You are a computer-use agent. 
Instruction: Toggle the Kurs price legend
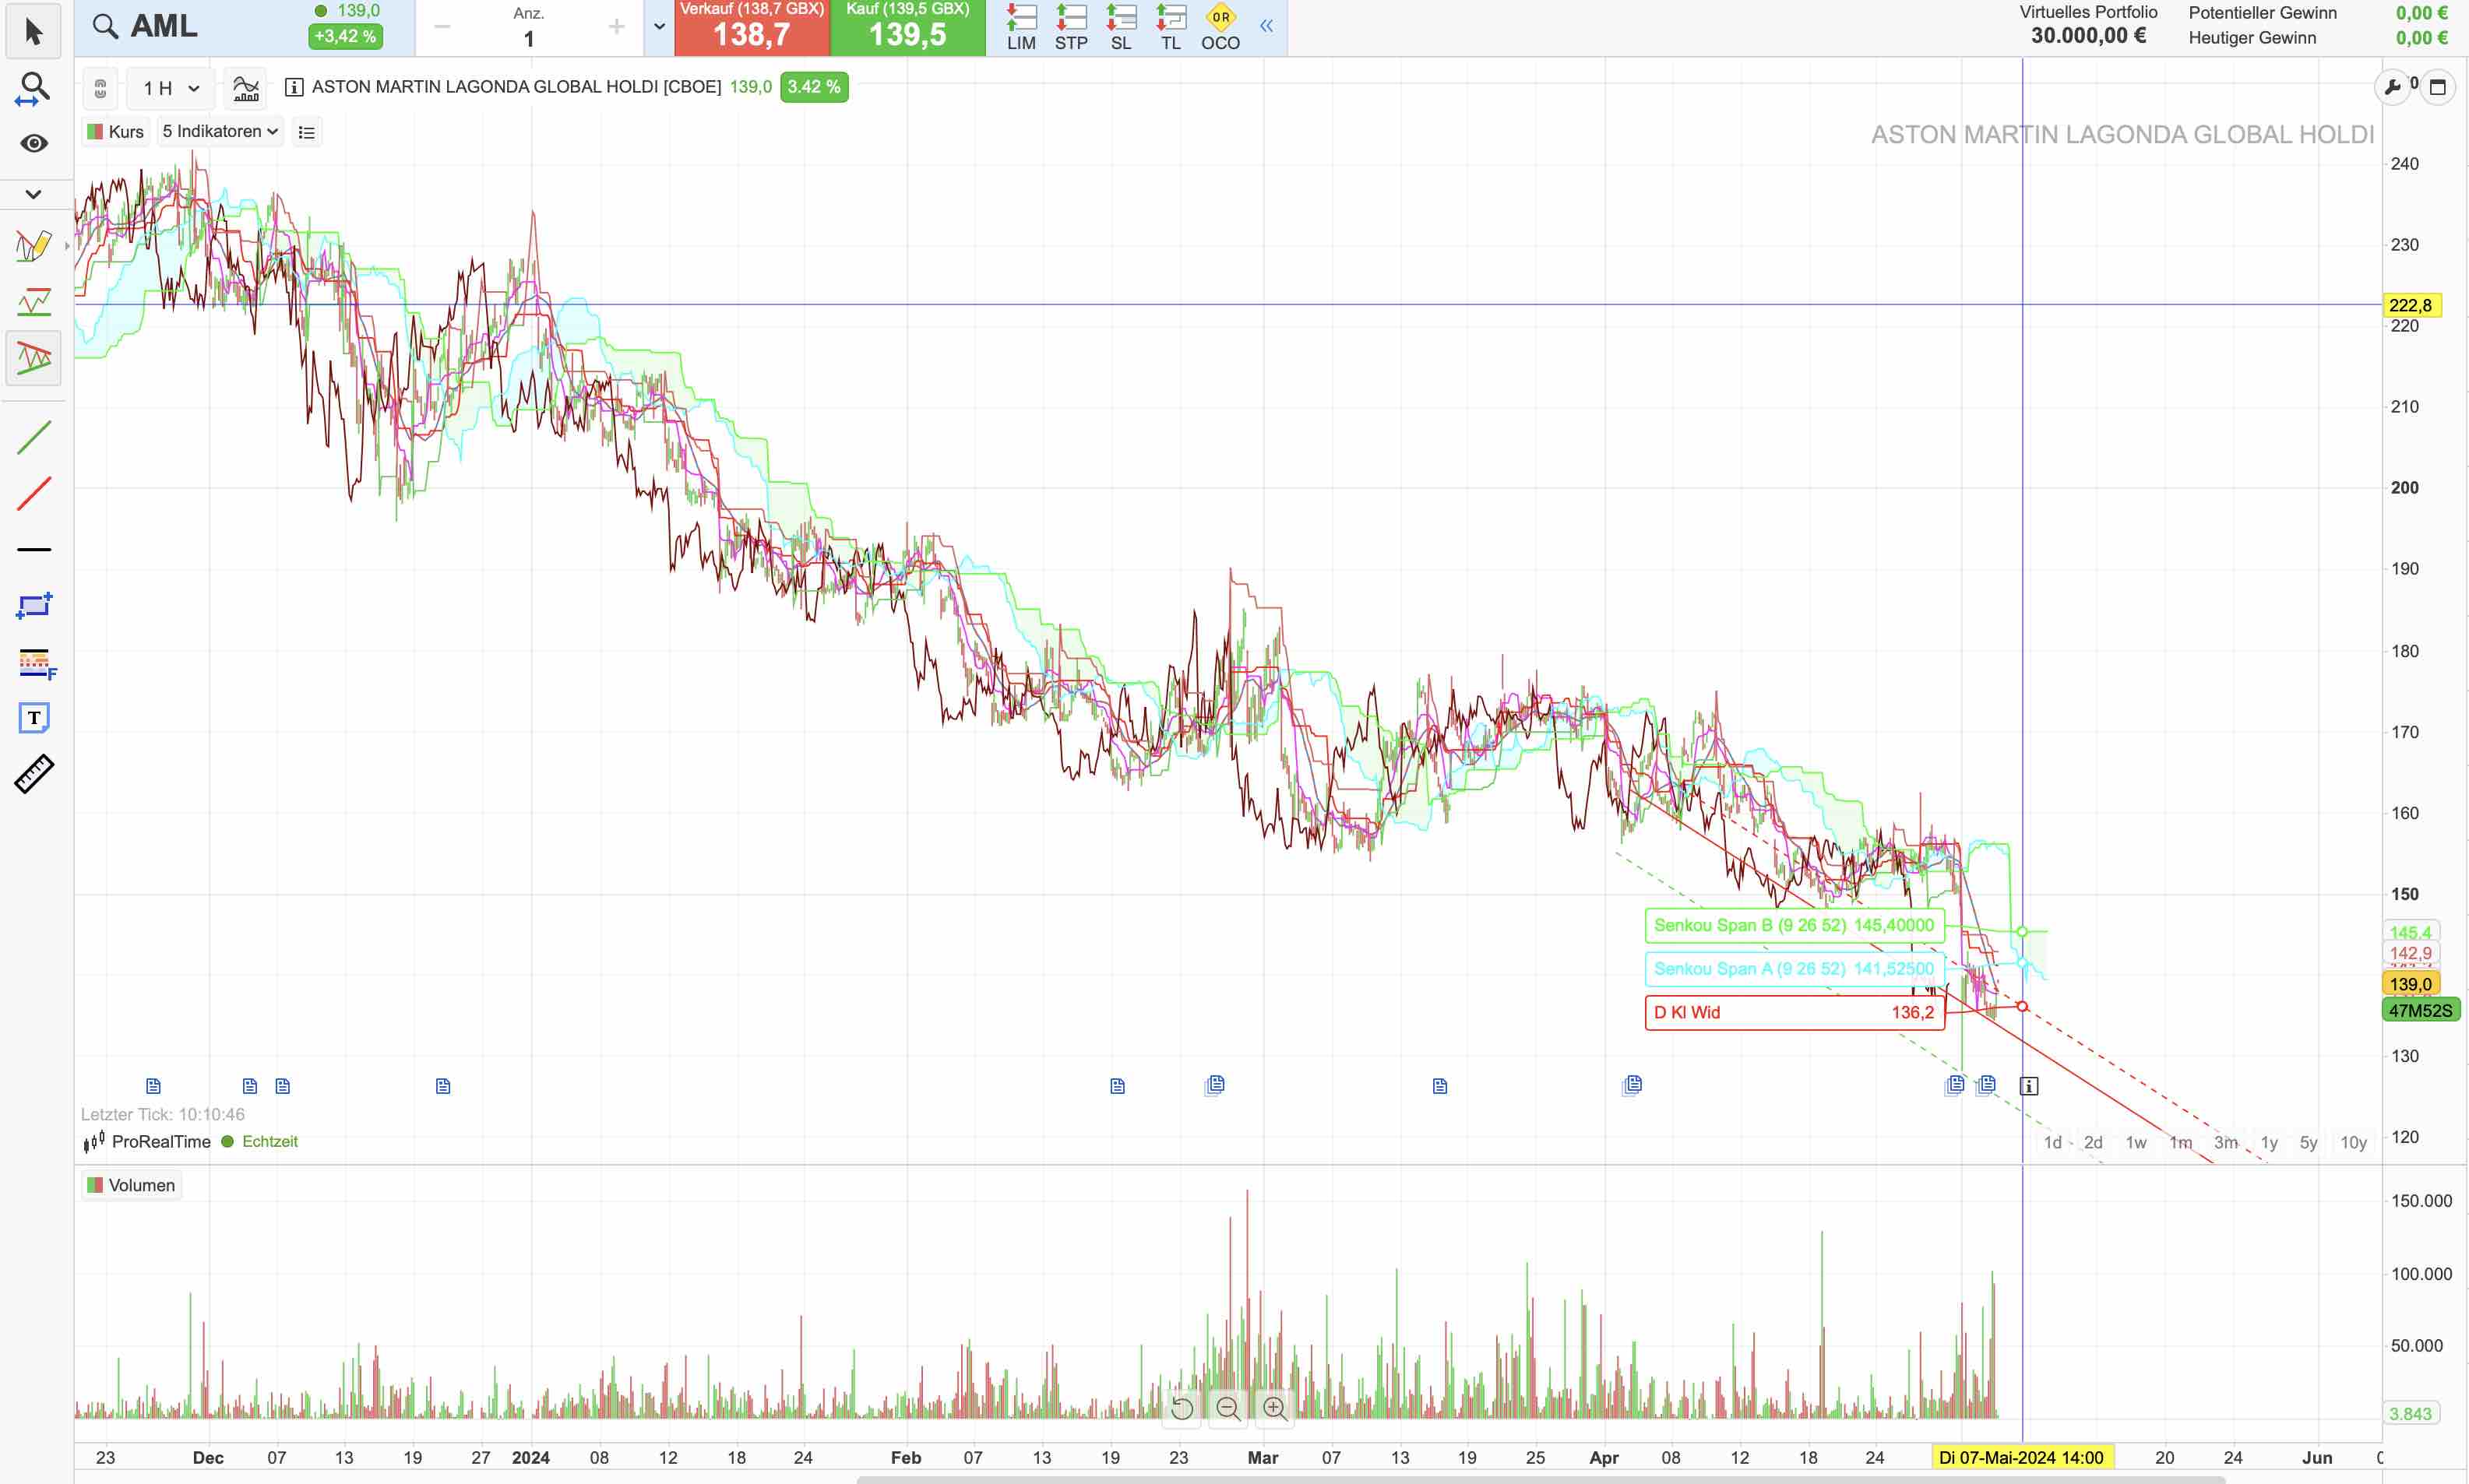click(x=116, y=132)
